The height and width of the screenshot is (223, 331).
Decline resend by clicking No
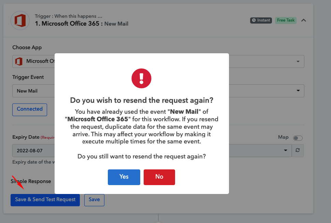point(159,177)
